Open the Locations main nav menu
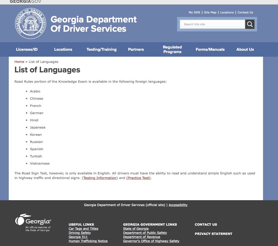This screenshot has width=278, height=246. (x=63, y=49)
